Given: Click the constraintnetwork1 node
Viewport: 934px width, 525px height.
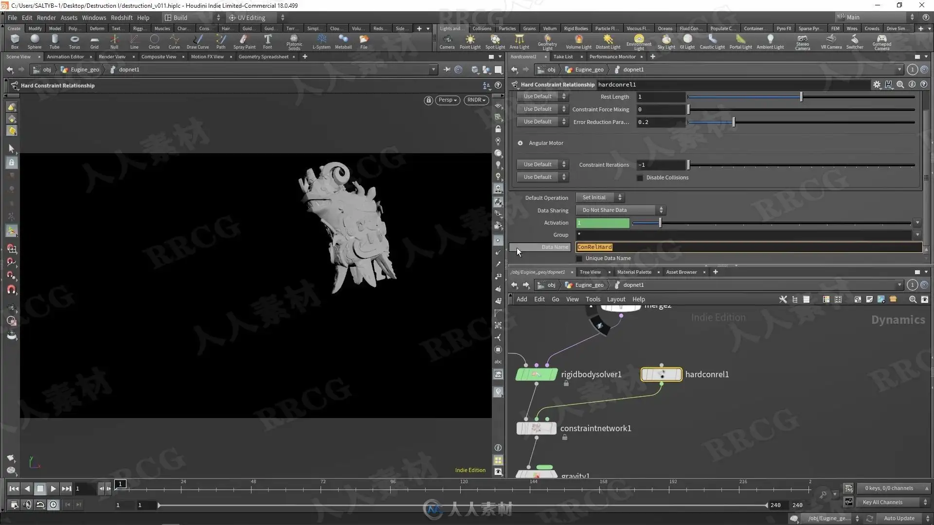Looking at the screenshot, I should tap(536, 428).
